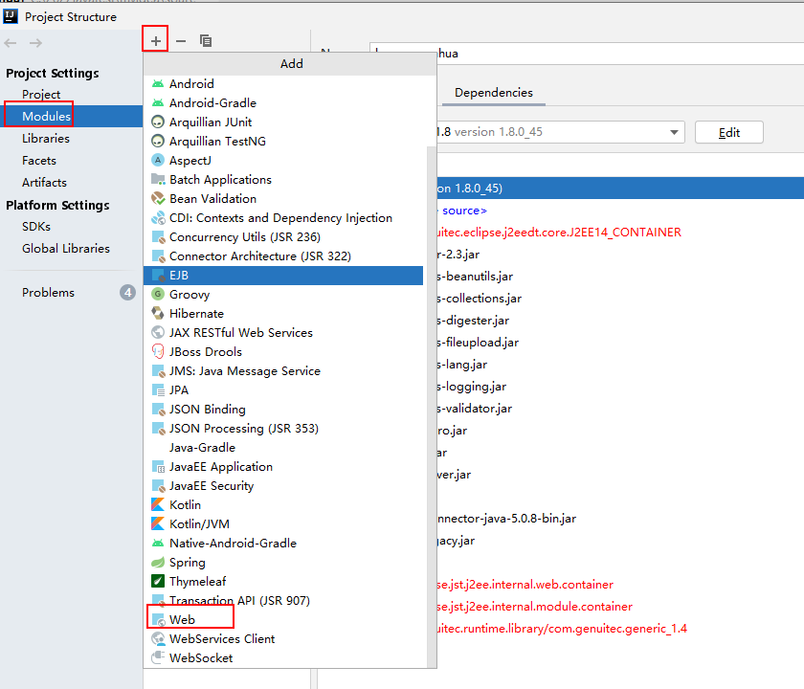
Task: Click the AspectJ icon
Action: (158, 161)
